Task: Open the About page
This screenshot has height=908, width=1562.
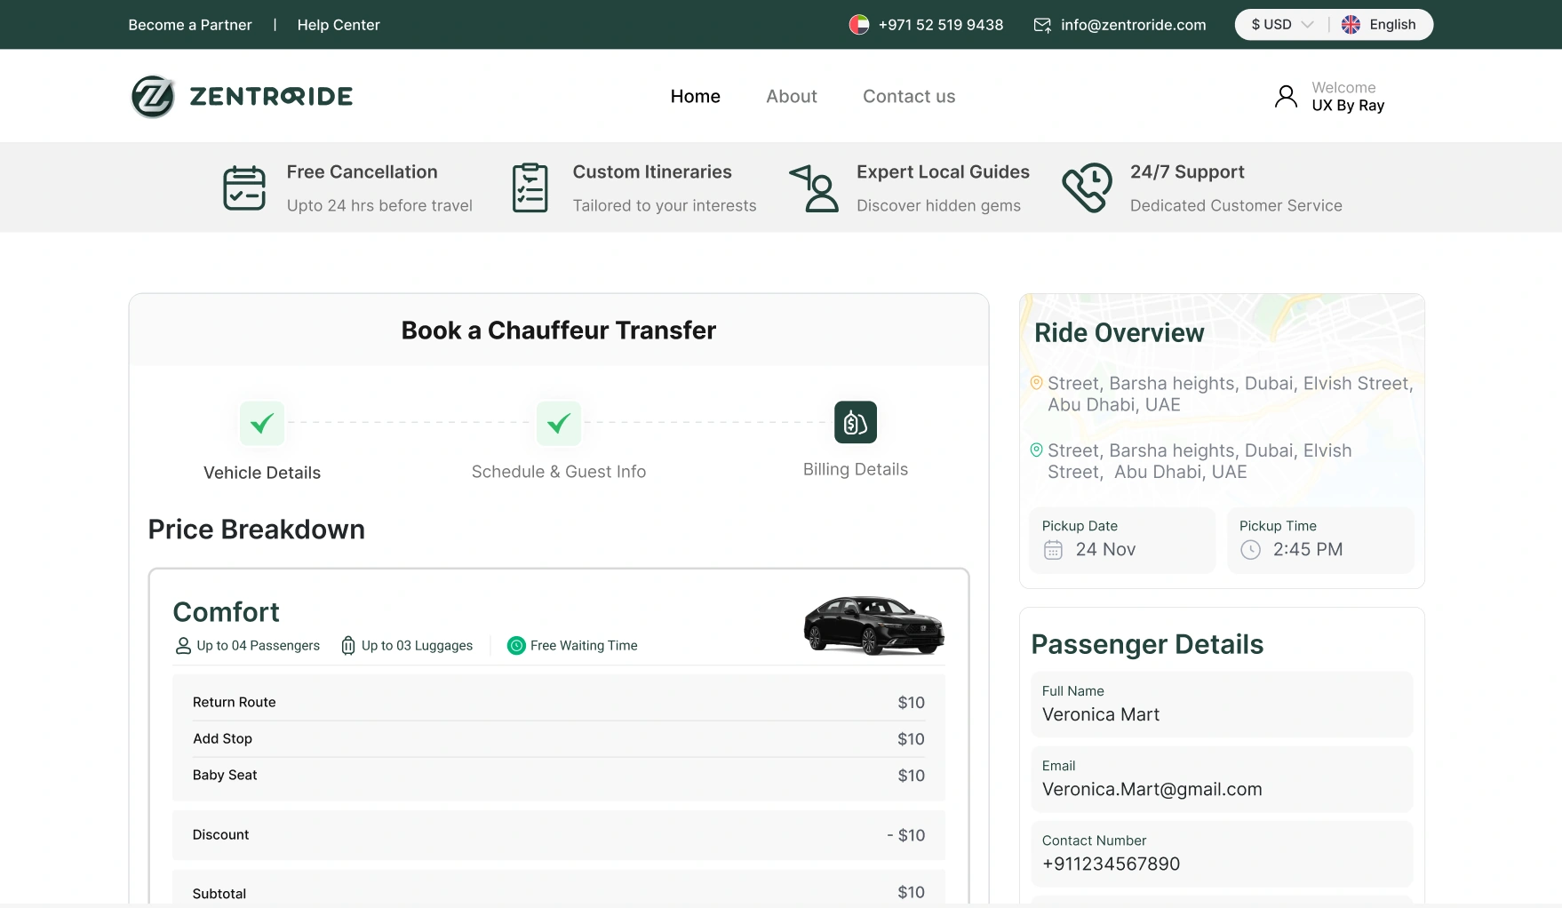Action: [792, 96]
